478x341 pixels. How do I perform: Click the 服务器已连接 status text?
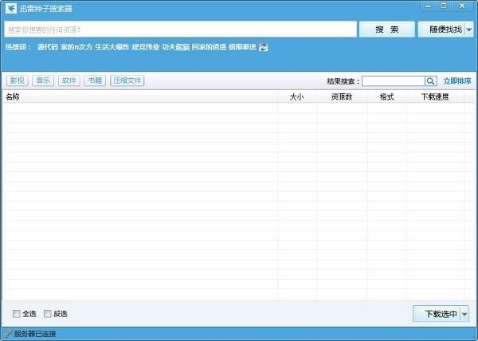pyautogui.click(x=35, y=334)
